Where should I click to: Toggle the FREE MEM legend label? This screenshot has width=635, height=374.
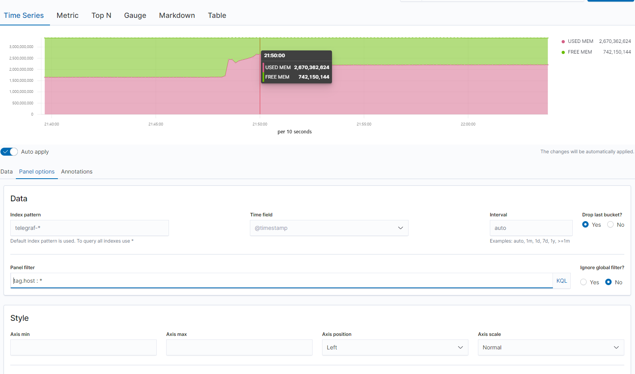[x=580, y=52]
